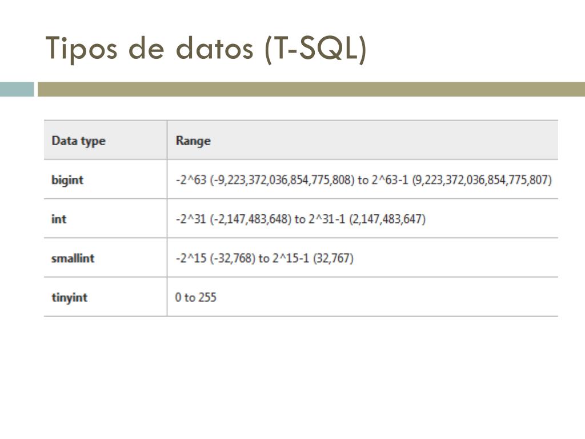The width and height of the screenshot is (585, 439).
Task: Select the "smallint" row label
Action: (73, 258)
